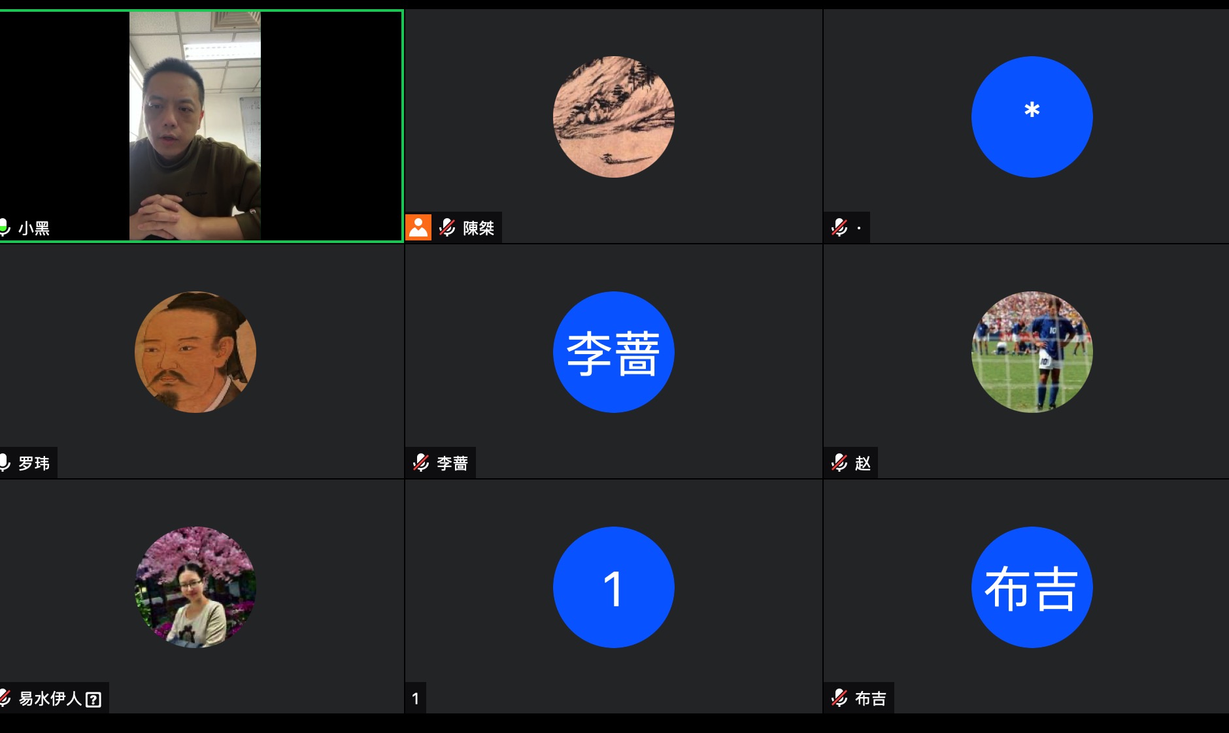
Task: Click the muted mic icon for 布吉
Action: tap(839, 698)
